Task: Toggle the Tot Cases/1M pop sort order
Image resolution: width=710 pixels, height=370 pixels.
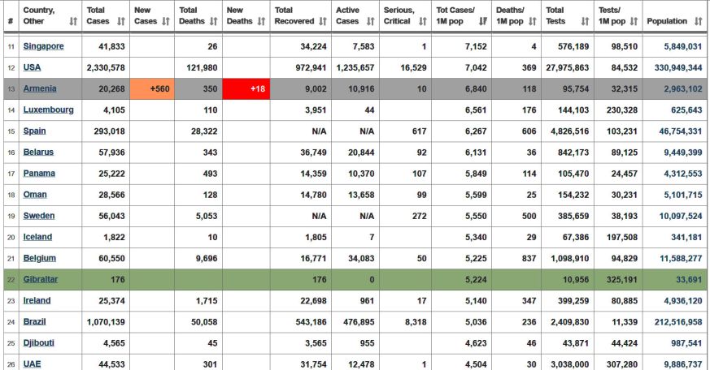Action: coord(483,21)
